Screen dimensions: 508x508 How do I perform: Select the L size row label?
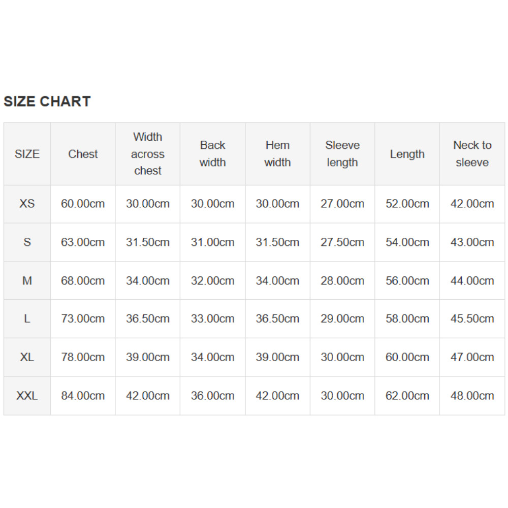coord(27,319)
